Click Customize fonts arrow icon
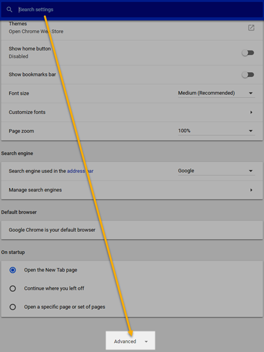 251,112
